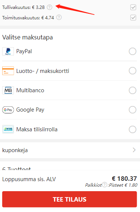The height and width of the screenshot is (212, 140).
Task: Choose Multibanco payment radio button
Action: (x=133, y=90)
